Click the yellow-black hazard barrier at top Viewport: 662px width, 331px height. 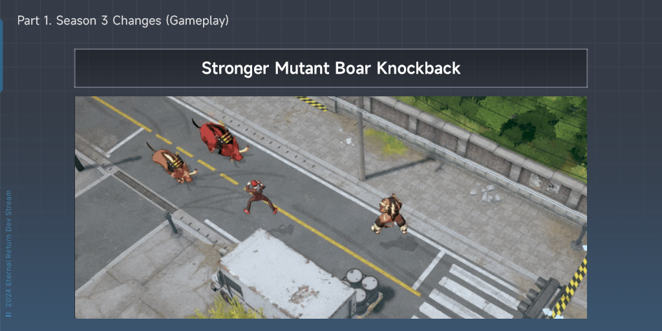311,103
